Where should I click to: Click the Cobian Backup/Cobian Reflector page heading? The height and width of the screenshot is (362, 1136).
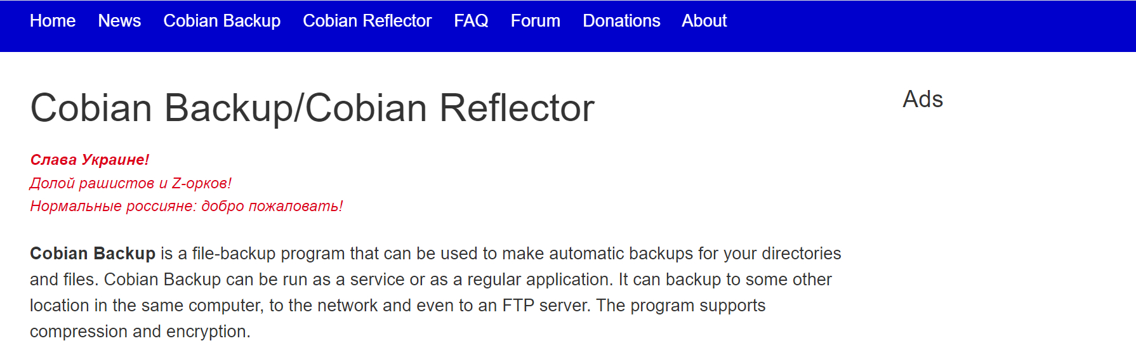point(312,108)
